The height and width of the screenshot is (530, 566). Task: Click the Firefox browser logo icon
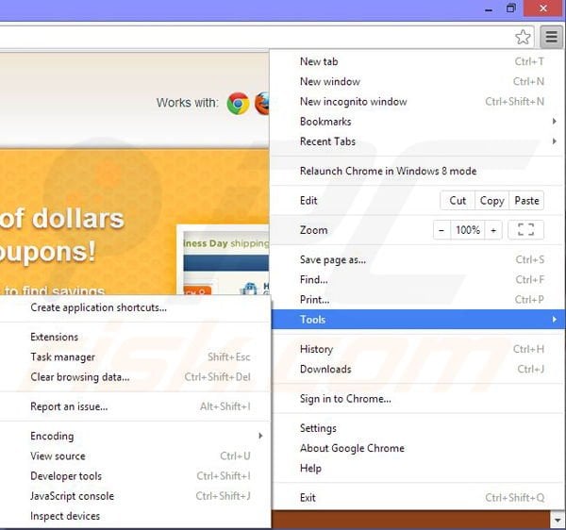(262, 103)
